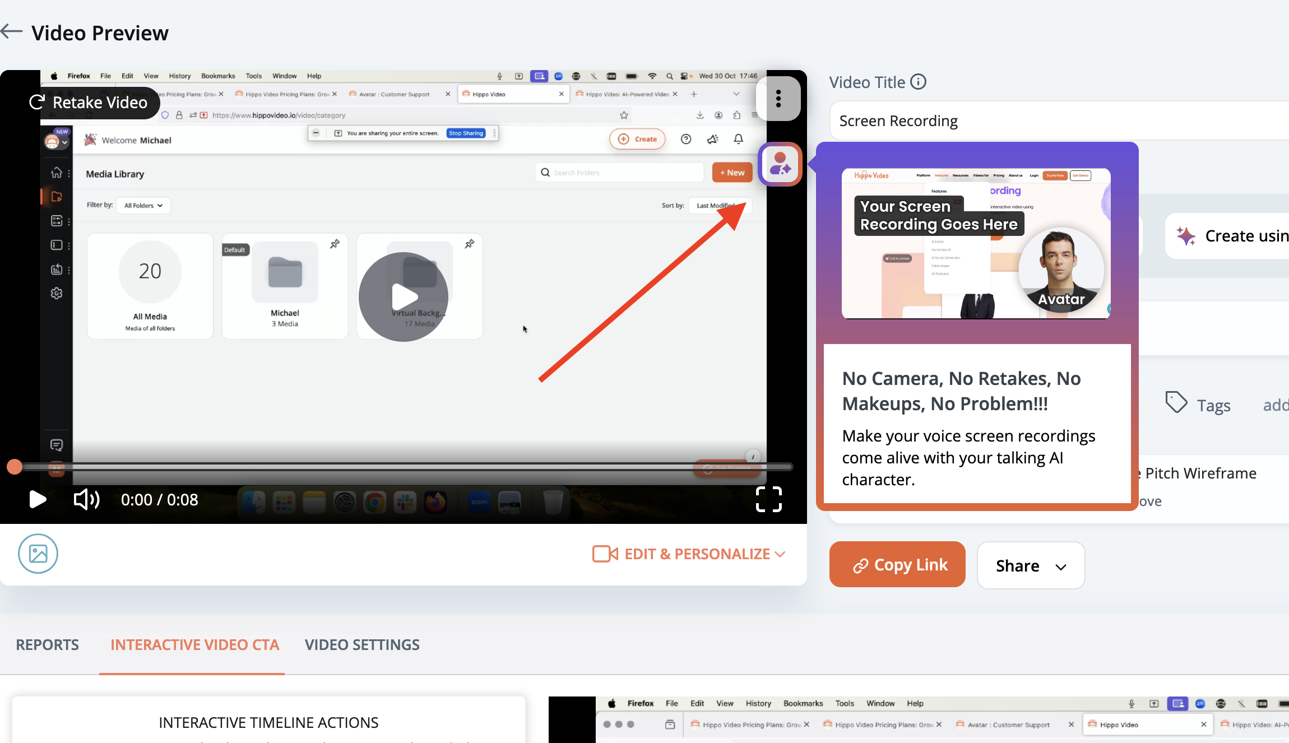
Task: Enter fullscreen mode on the video
Action: tap(768, 499)
